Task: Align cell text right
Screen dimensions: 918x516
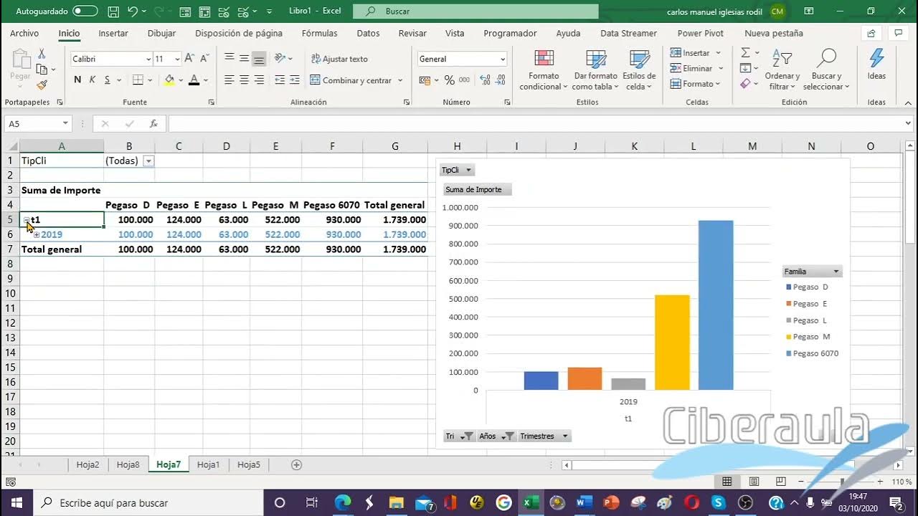Action: [260, 80]
